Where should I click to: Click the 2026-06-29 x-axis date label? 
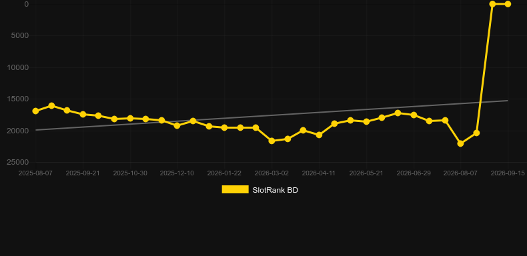[414, 173]
